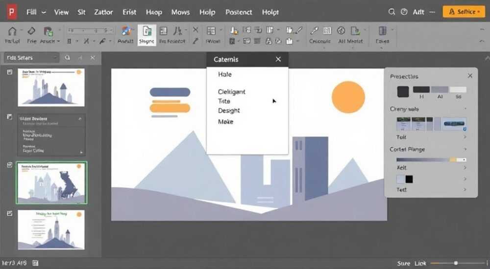Open the View menu
This screenshot has width=490, height=269.
pos(61,12)
